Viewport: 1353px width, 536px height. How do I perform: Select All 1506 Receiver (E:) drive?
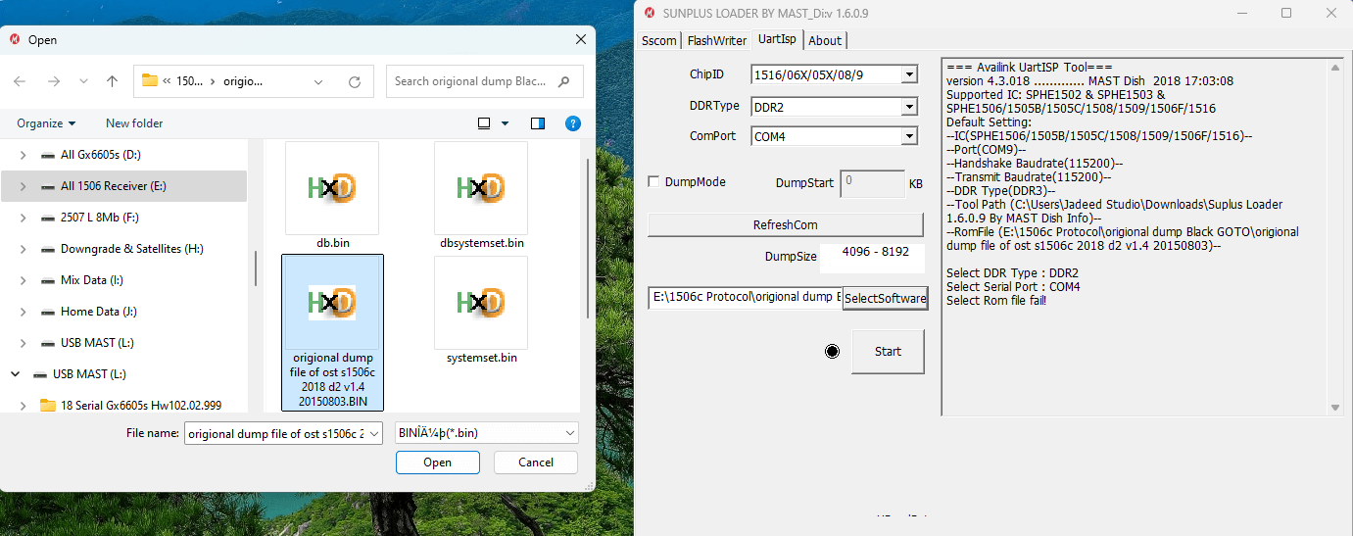(123, 186)
